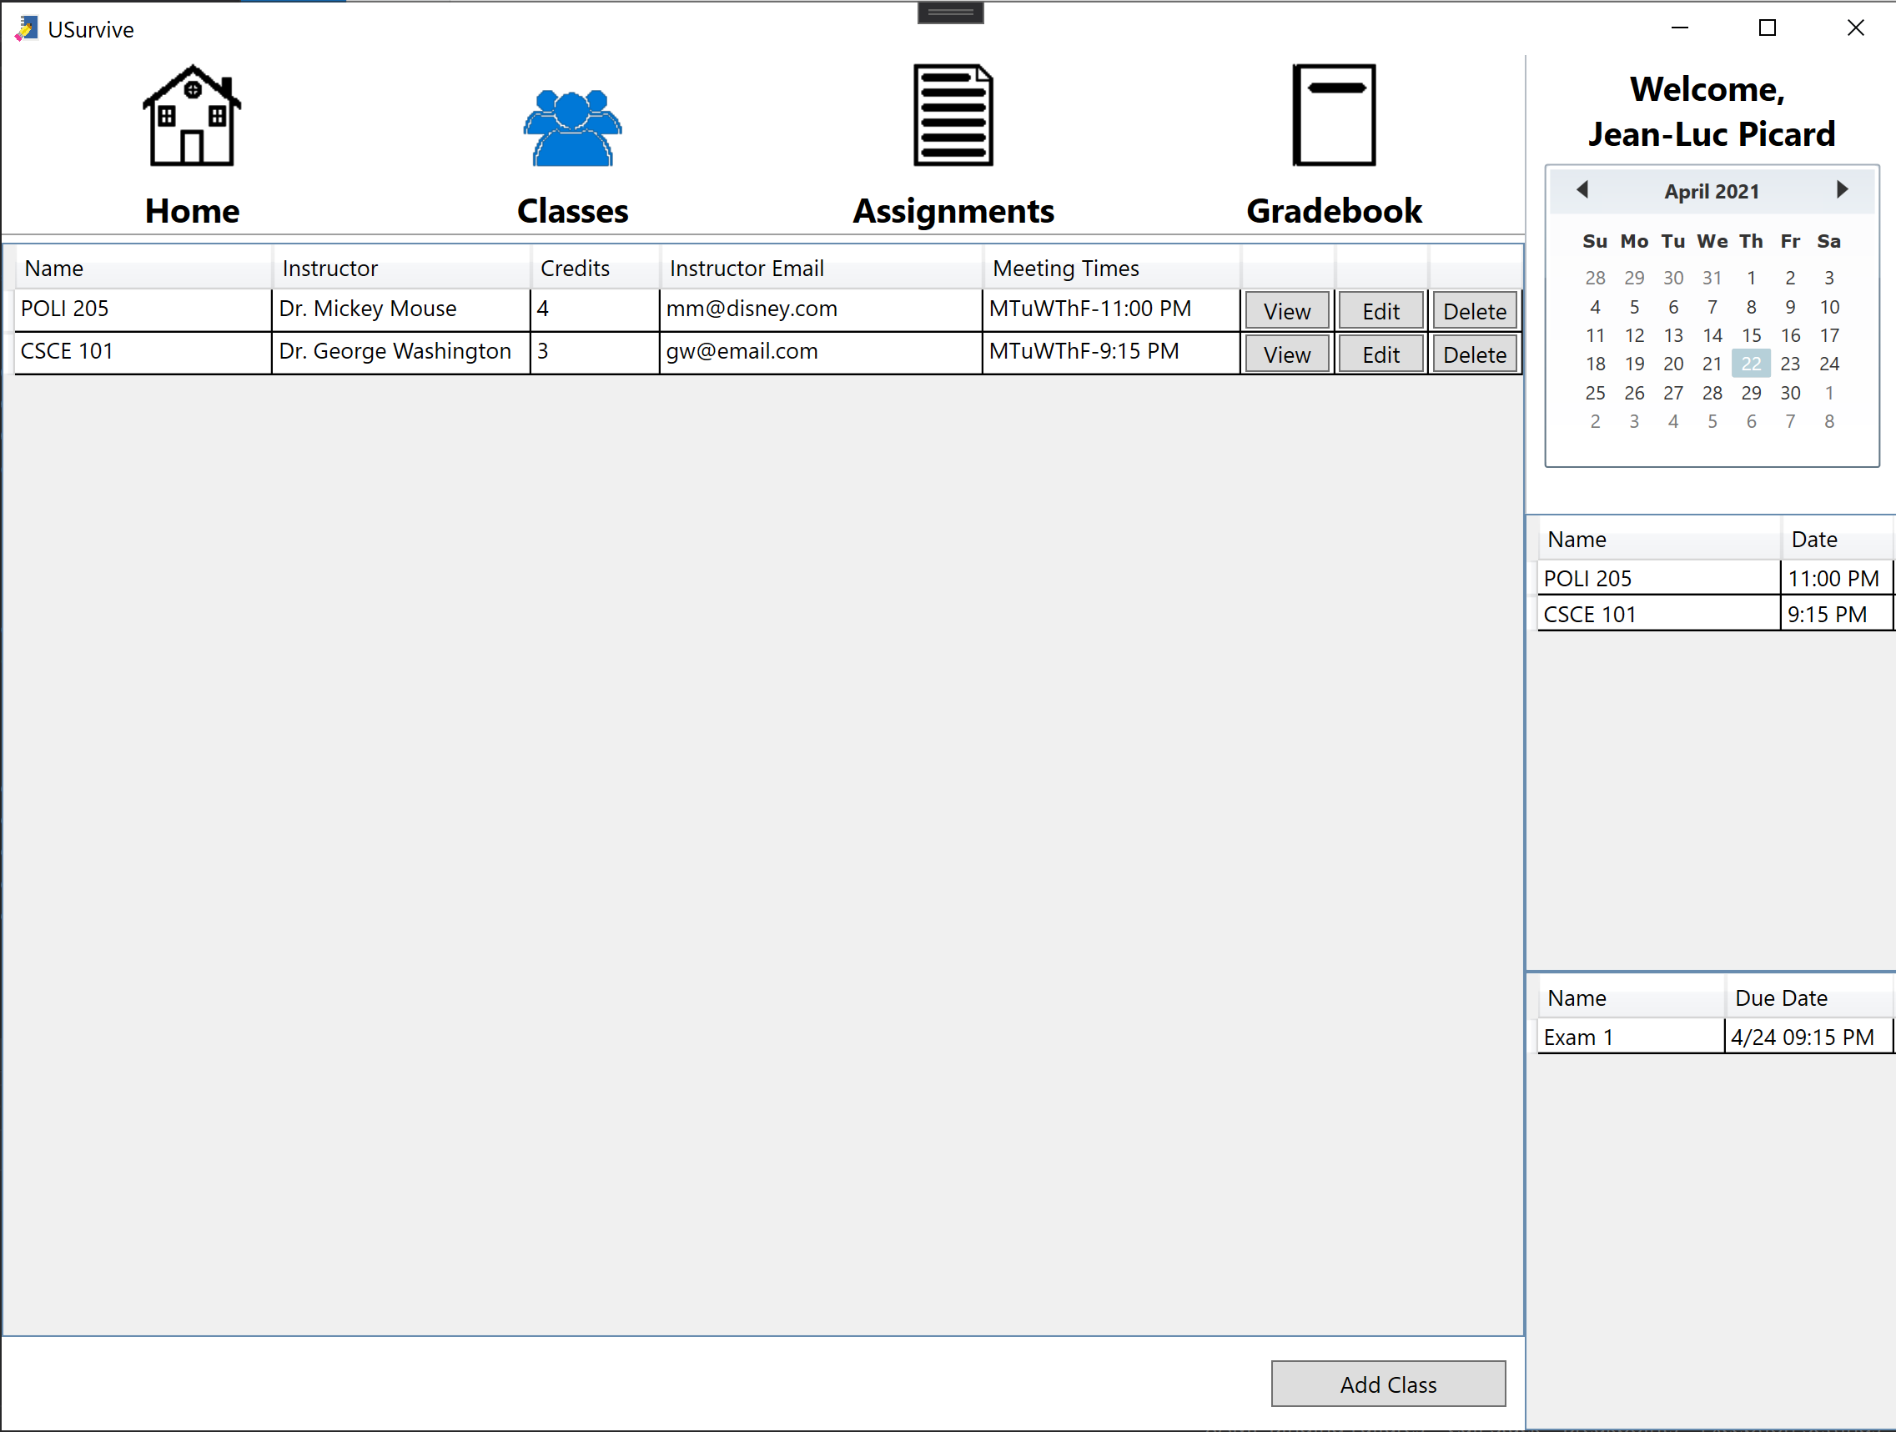Sort classes by Instructor column header

pos(401,269)
